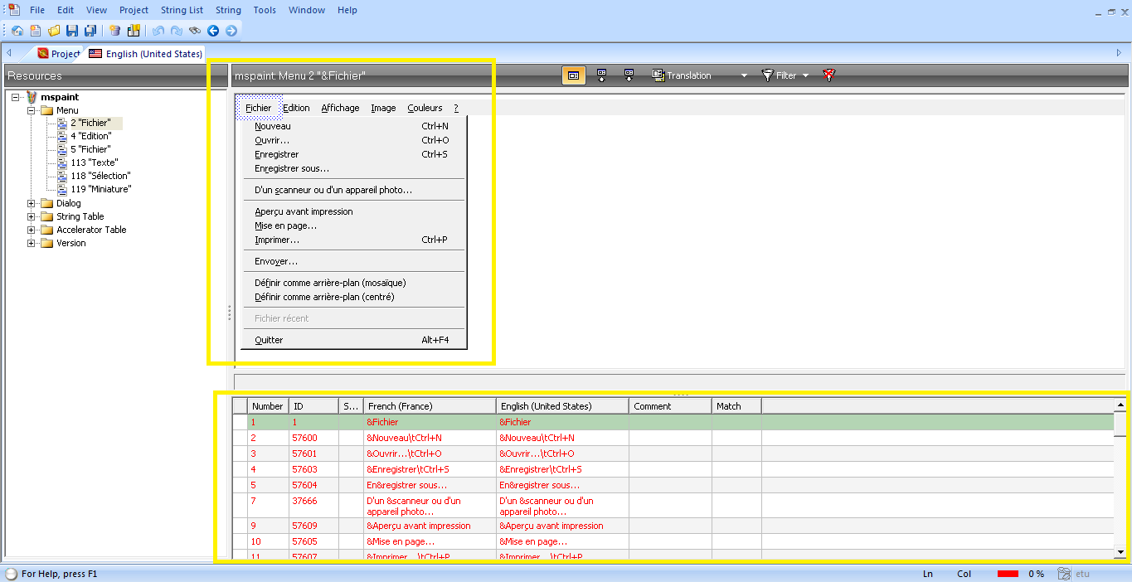1132x582 pixels.
Task: Expand the String Table folder
Action: point(31,216)
